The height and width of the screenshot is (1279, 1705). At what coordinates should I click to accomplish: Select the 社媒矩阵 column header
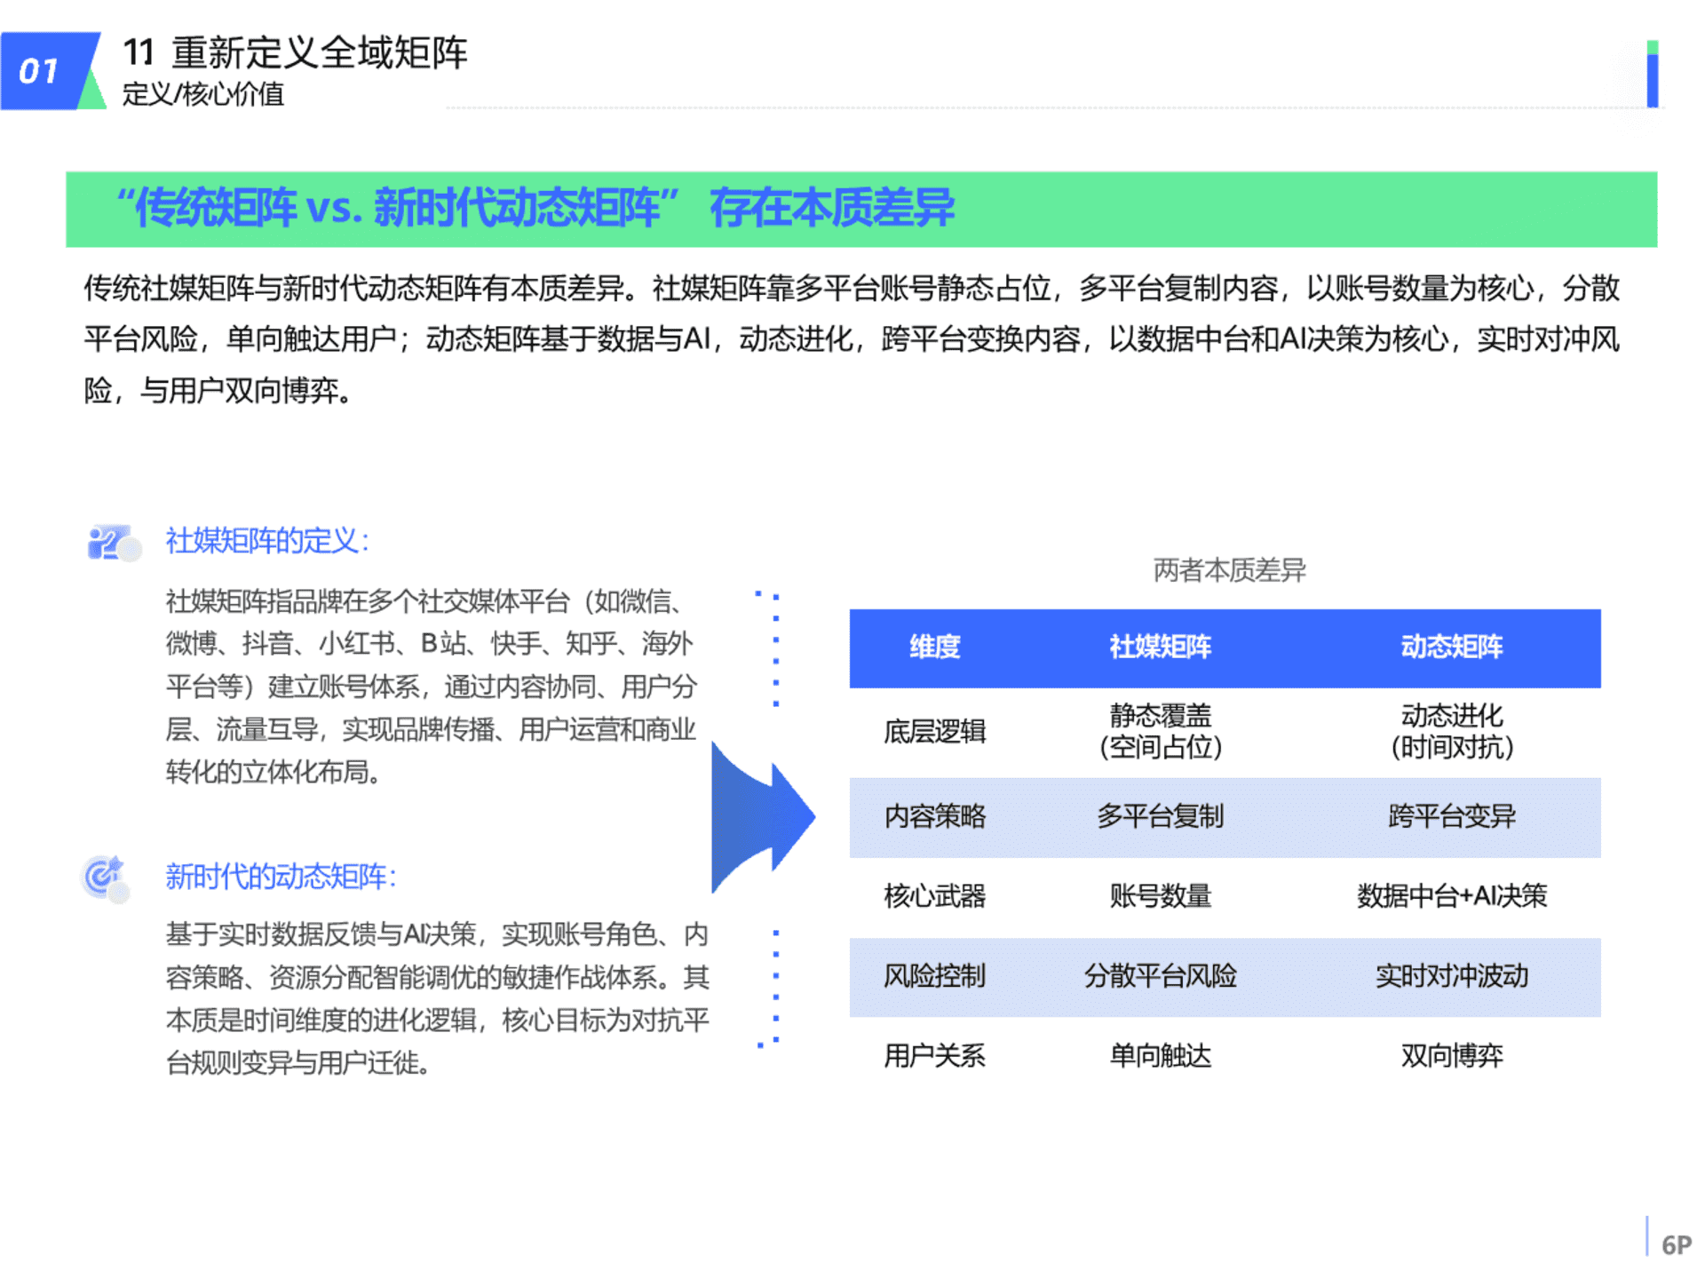coord(1160,647)
